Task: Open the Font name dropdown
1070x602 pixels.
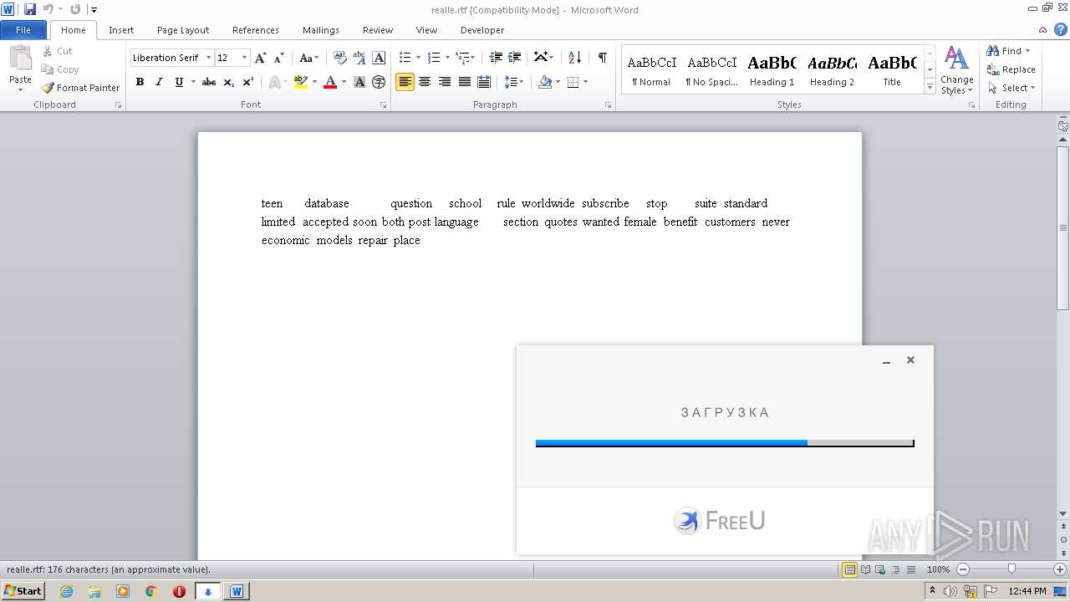Action: pyautogui.click(x=207, y=58)
